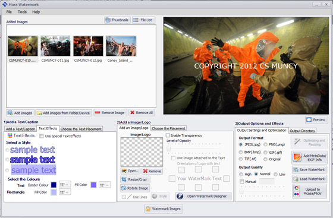The height and width of the screenshot is (218, 333).
Task: Click the text Fill Color swatch
Action: pos(93,185)
